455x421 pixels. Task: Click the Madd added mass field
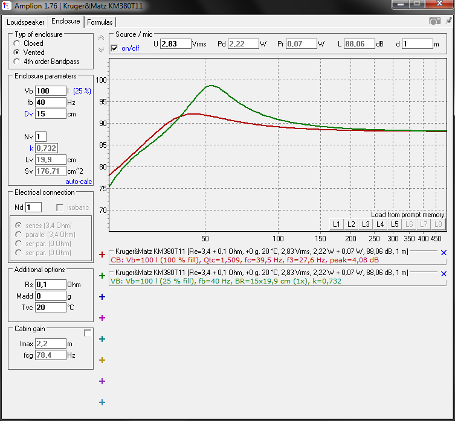pyautogui.click(x=51, y=296)
